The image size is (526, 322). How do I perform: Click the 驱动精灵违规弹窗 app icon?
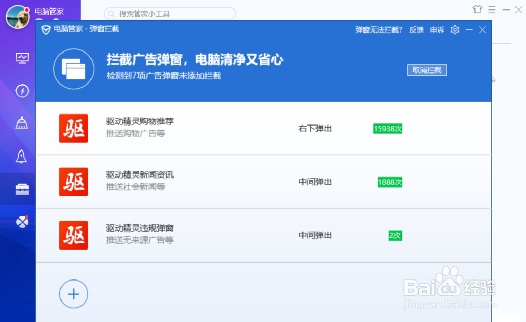(x=74, y=235)
